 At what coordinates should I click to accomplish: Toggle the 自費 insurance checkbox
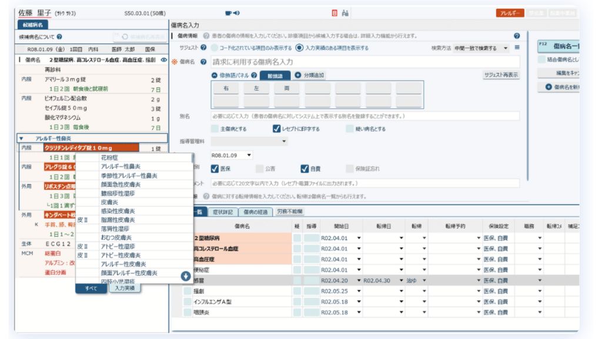tap(305, 169)
